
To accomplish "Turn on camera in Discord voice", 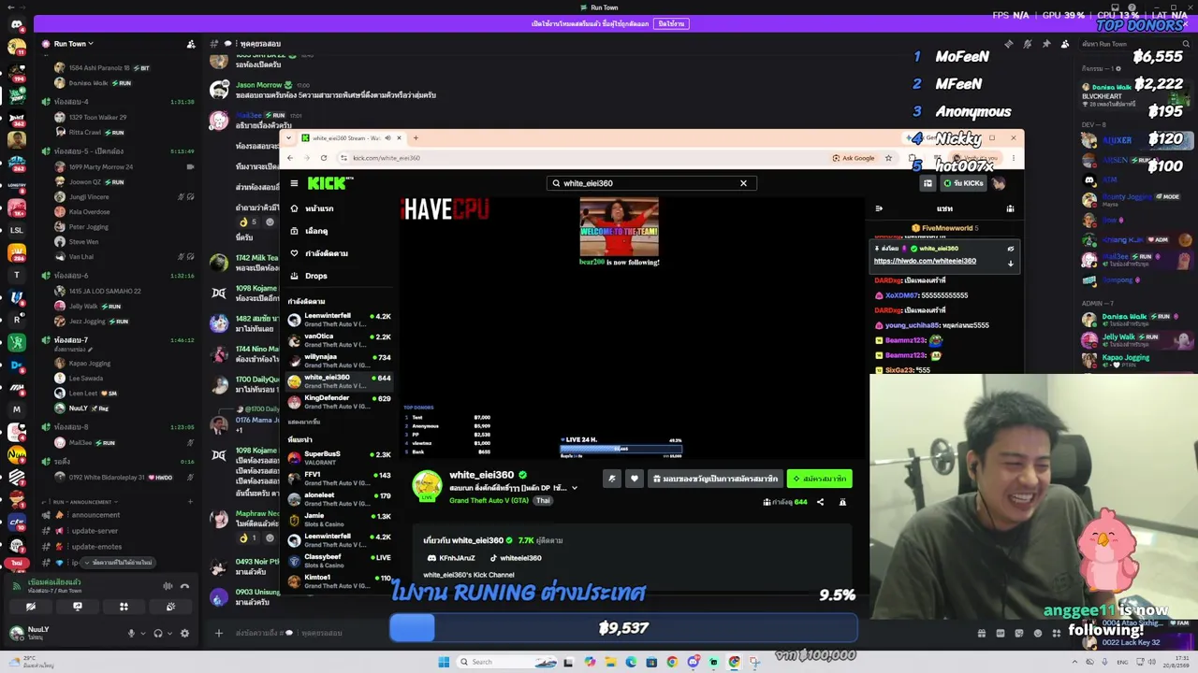I will (x=31, y=607).
